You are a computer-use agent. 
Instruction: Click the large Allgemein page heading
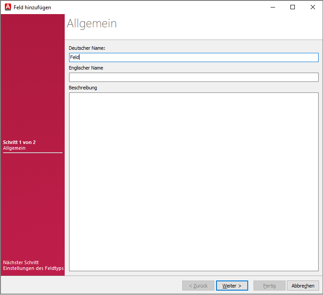tap(92, 23)
